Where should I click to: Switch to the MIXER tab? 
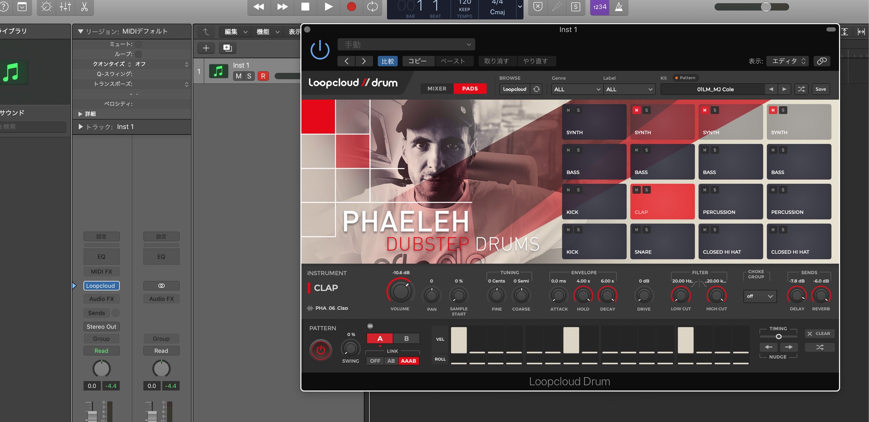click(437, 89)
